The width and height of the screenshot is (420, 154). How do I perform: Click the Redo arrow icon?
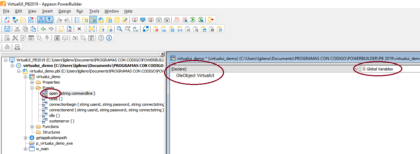pos(51,29)
